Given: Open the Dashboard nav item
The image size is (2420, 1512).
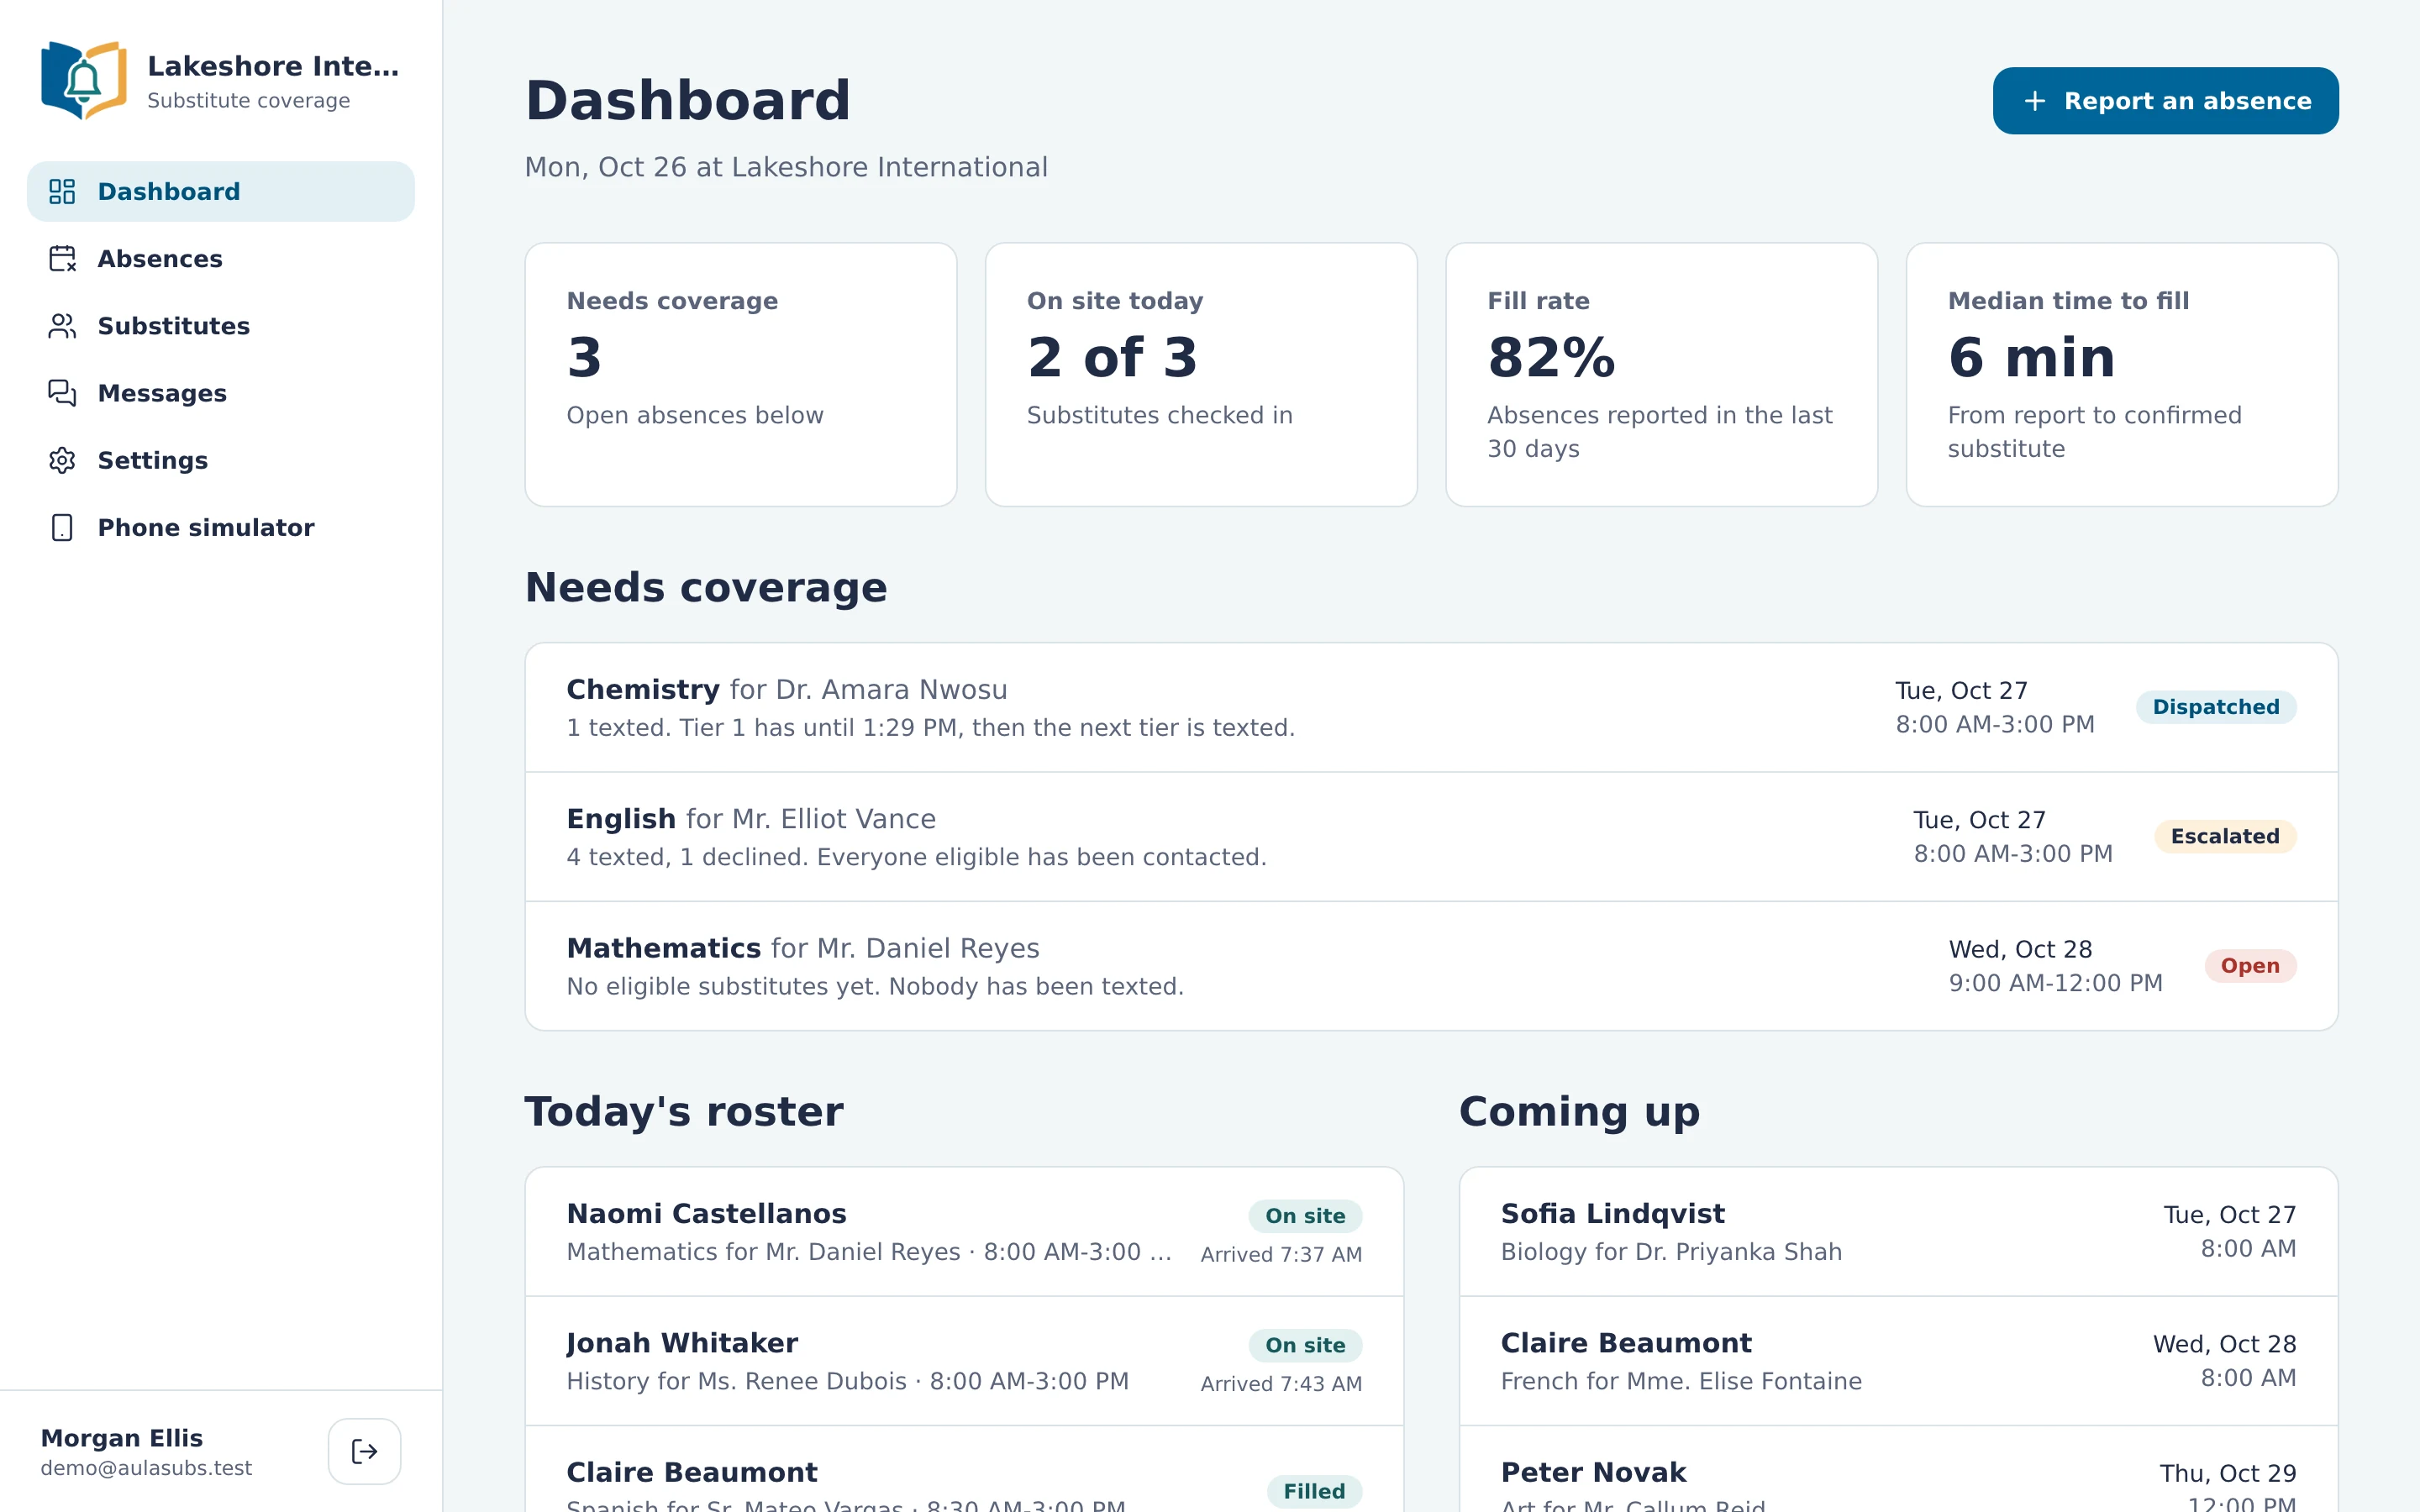Looking at the screenshot, I should point(221,191).
